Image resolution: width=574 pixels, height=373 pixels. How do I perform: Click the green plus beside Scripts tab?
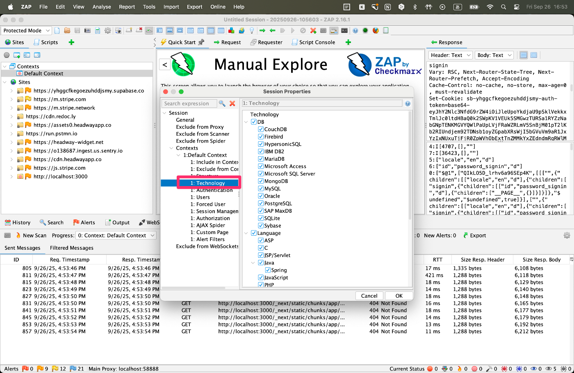coord(71,42)
